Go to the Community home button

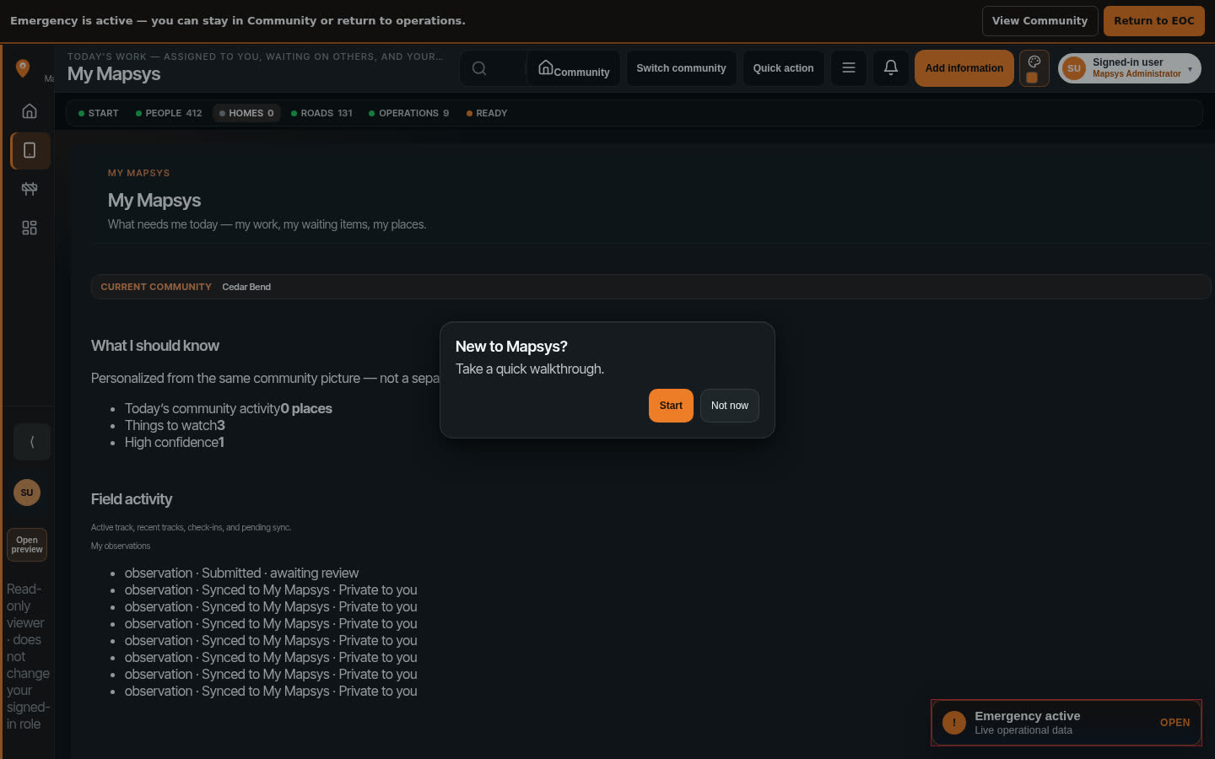(574, 68)
